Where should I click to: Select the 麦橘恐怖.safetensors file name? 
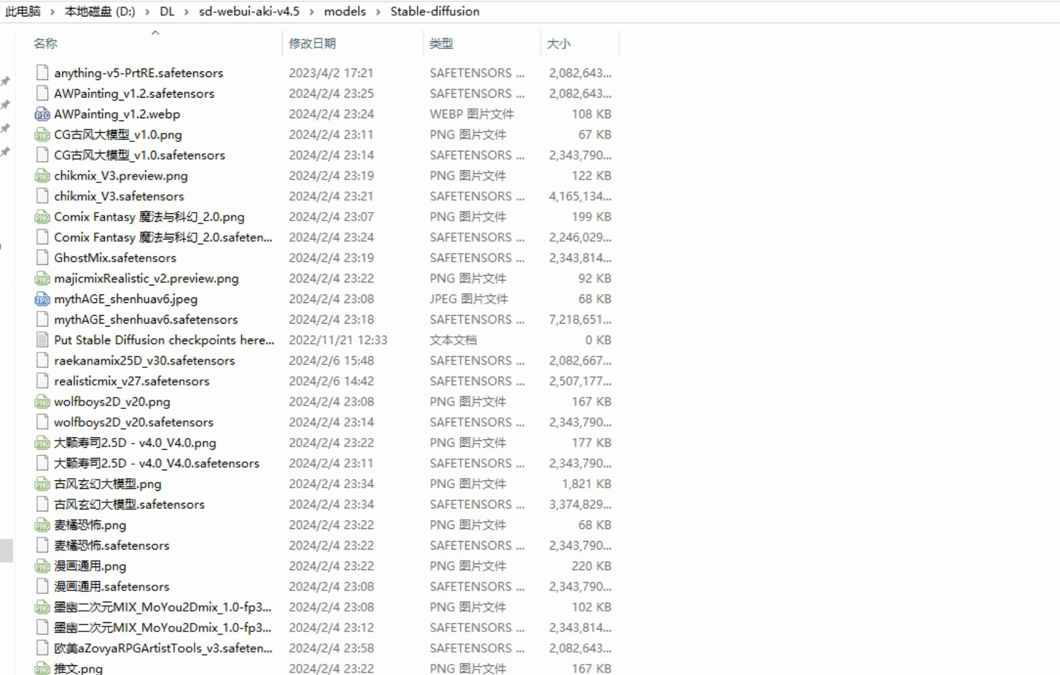111,545
